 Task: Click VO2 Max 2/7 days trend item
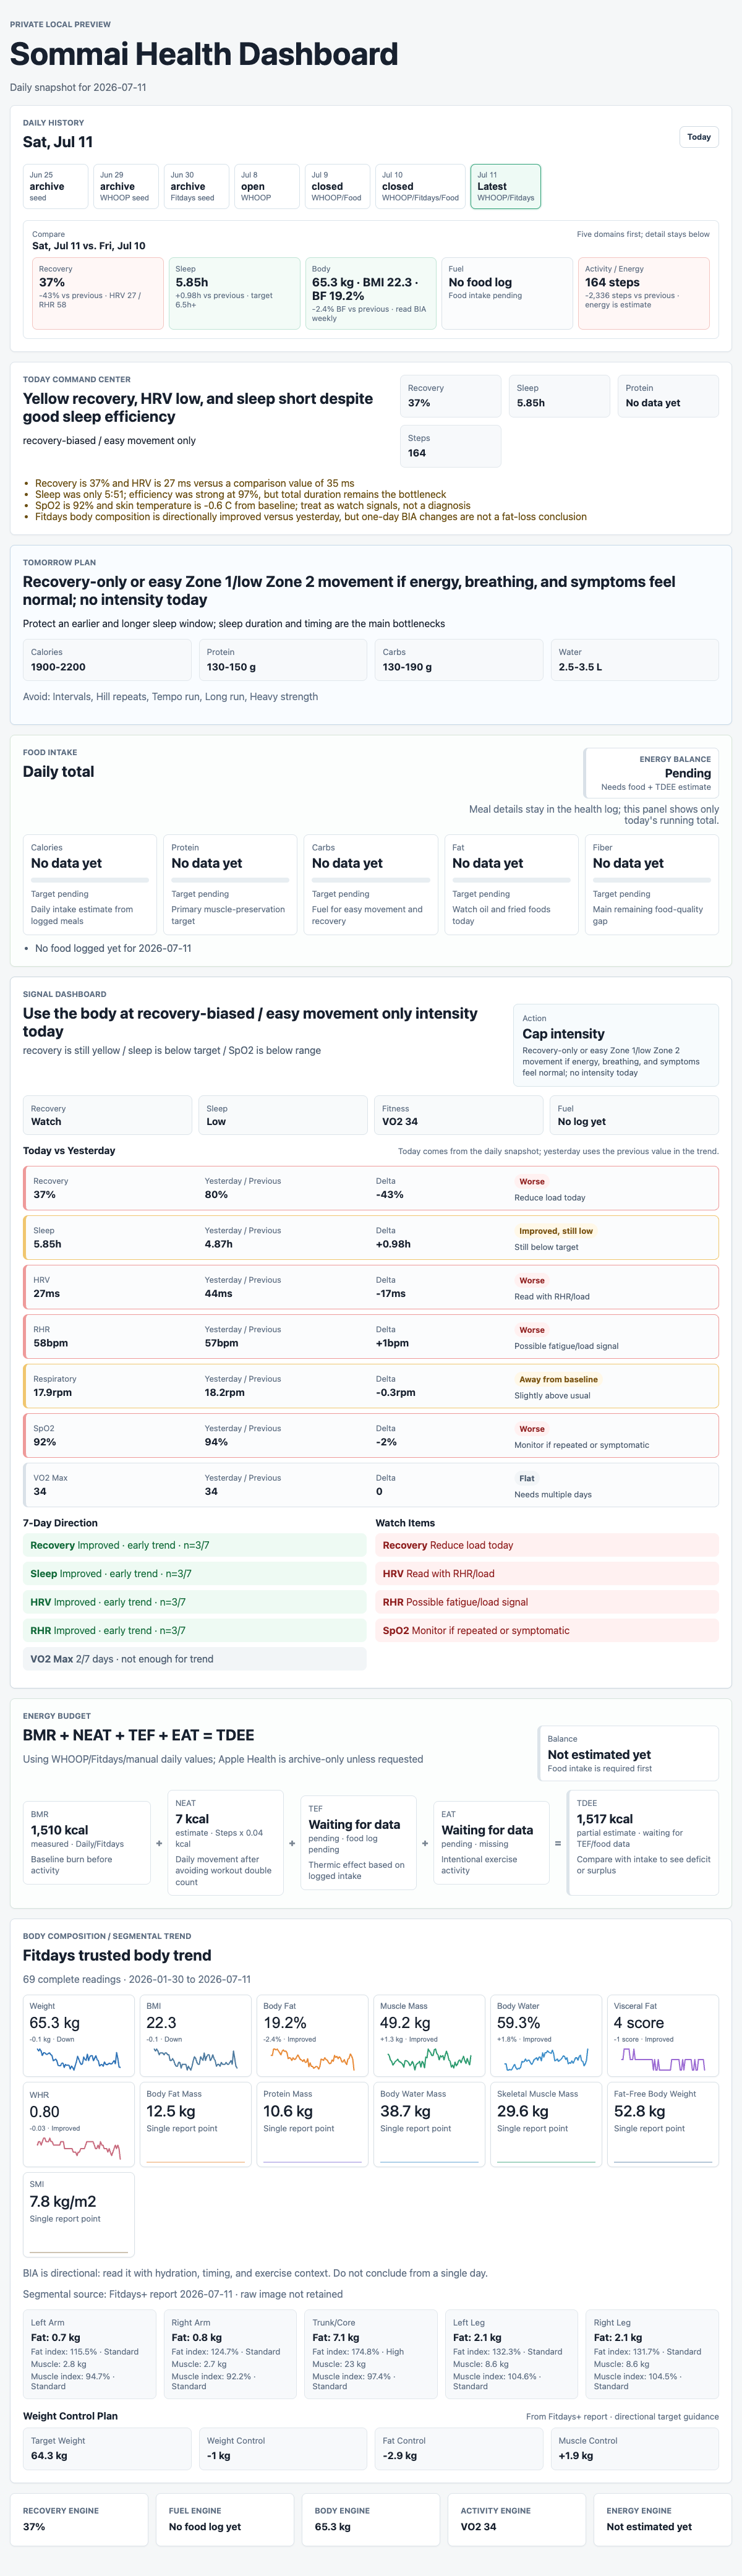195,1659
